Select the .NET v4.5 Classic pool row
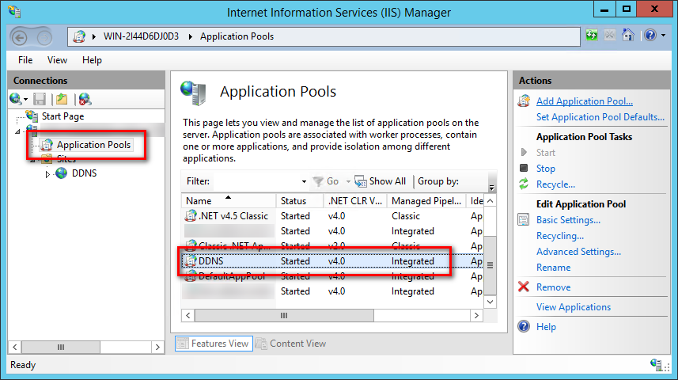Screen dimensions: 678x380 click(x=332, y=216)
